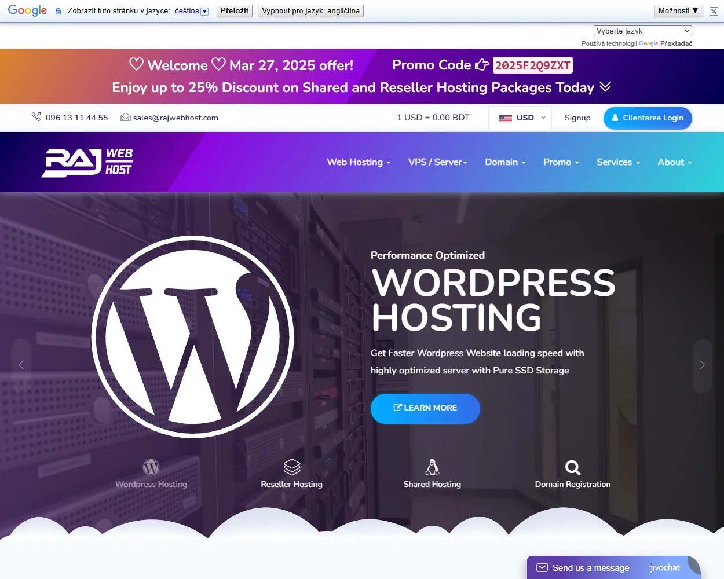Click the left carousel arrow

pos(21,365)
